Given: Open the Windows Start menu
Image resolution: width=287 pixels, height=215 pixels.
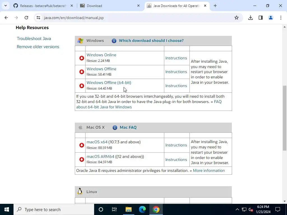Looking at the screenshot, I should pos(7,209).
